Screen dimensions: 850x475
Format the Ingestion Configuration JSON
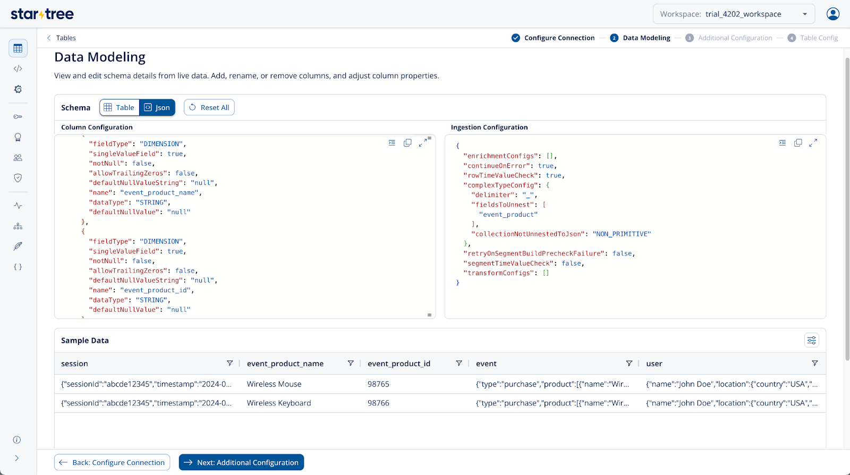click(783, 143)
